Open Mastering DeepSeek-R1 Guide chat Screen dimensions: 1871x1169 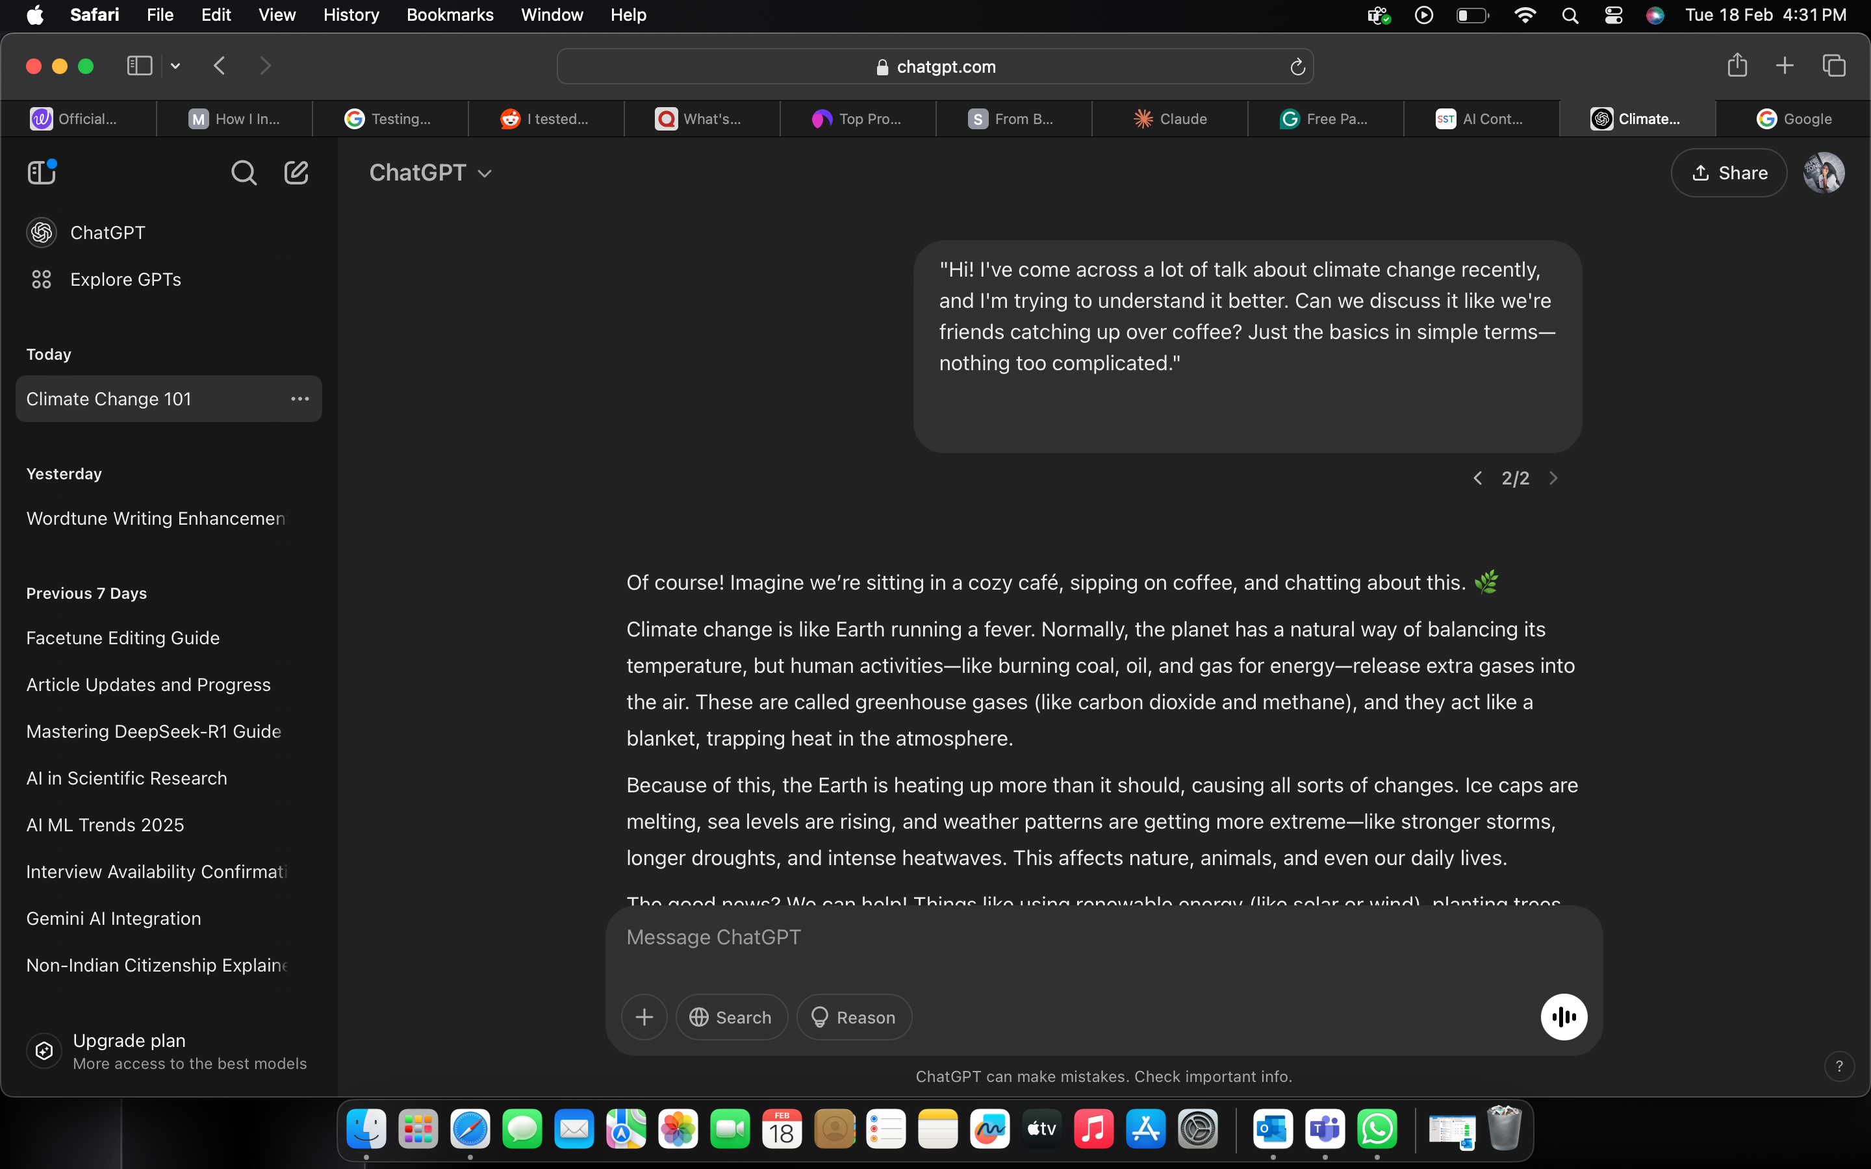tap(168, 731)
